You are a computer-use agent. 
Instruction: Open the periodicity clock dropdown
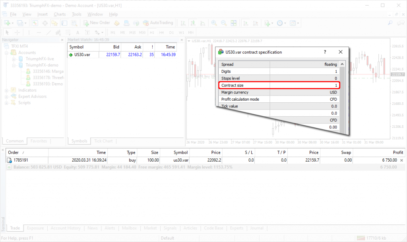(281, 23)
